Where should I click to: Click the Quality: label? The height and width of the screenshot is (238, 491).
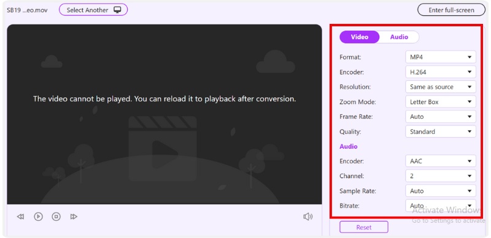coord(350,132)
